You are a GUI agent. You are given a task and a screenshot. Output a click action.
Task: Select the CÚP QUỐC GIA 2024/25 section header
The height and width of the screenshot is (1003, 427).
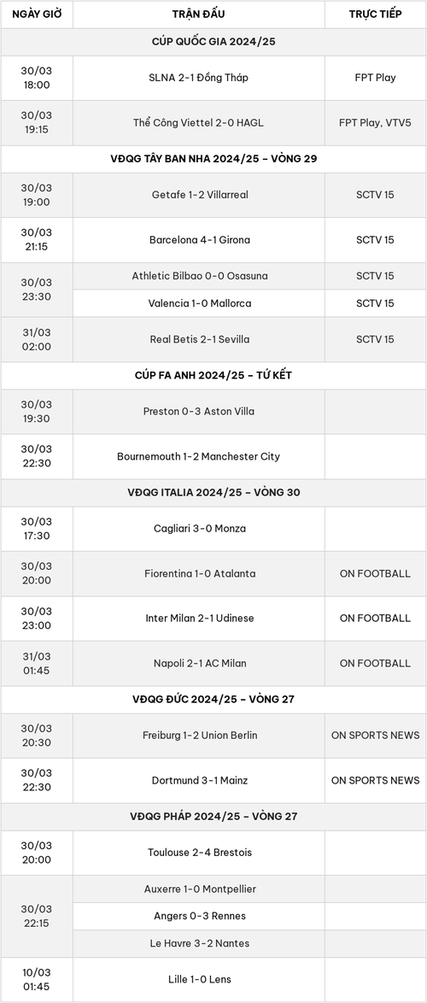click(x=213, y=42)
